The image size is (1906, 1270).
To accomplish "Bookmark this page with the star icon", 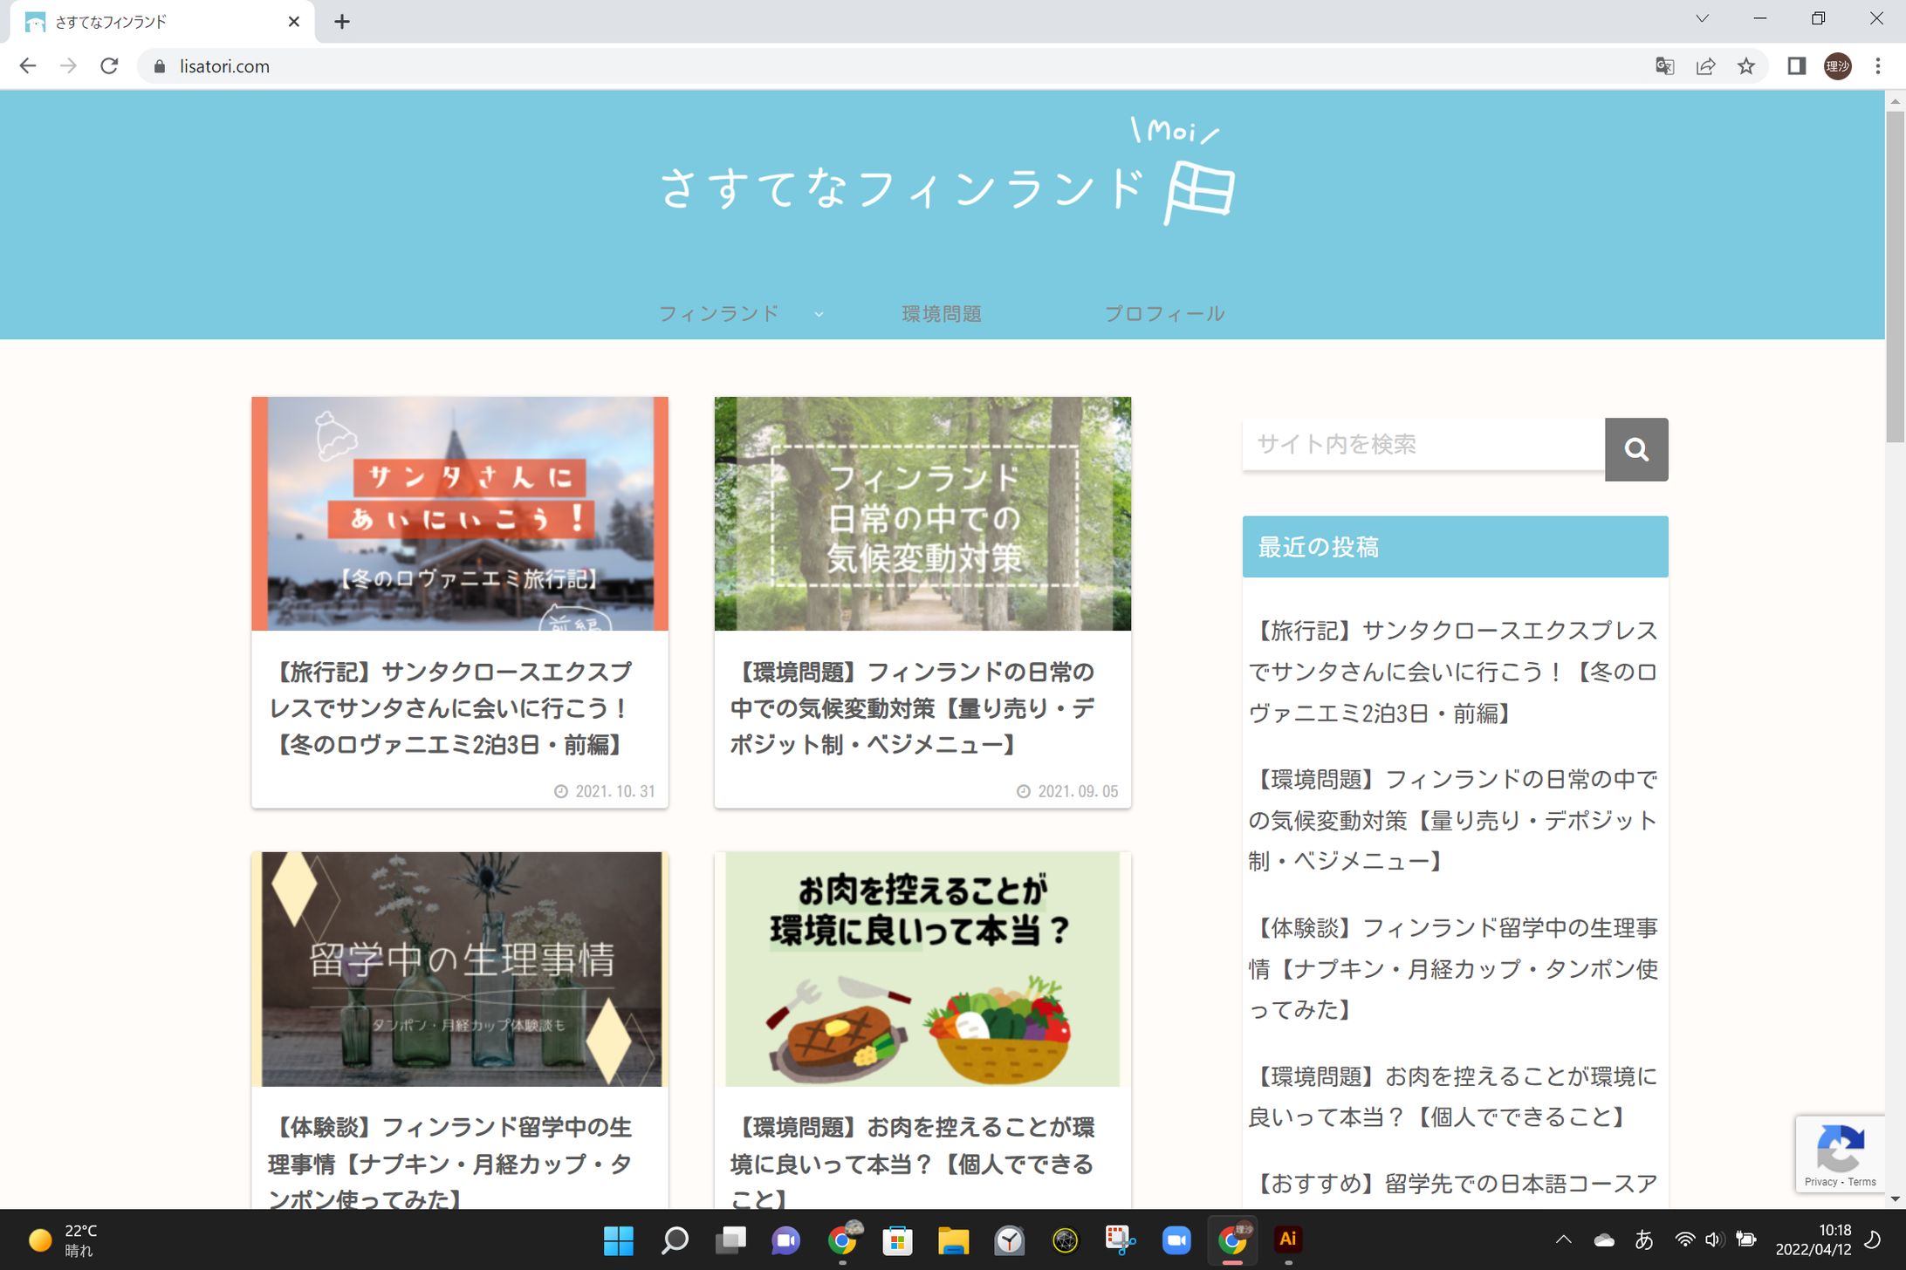I will pos(1745,66).
